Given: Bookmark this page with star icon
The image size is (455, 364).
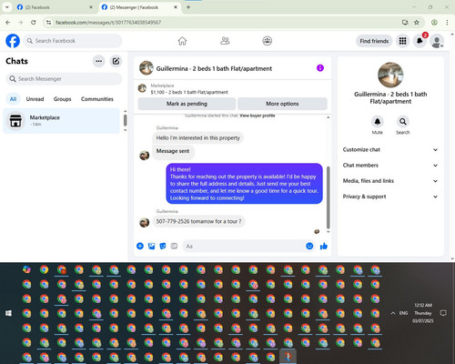Looking at the screenshot, I should click(x=417, y=22).
